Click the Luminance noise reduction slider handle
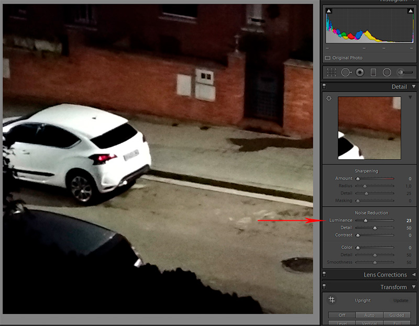 click(x=366, y=221)
